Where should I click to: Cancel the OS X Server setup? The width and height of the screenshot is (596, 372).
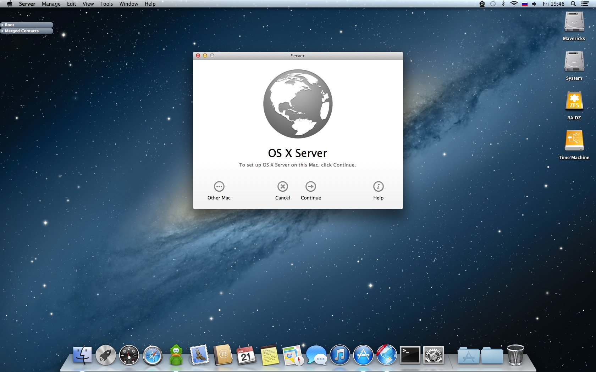coord(282,190)
